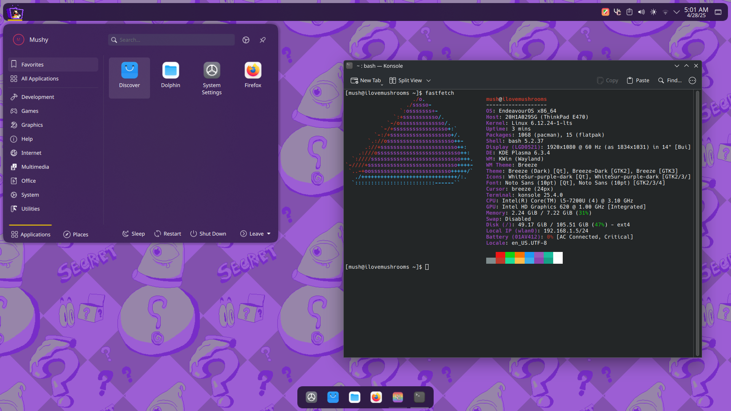The image size is (731, 411).
Task: Open the application launcher in the top panel
Action: coord(16,13)
